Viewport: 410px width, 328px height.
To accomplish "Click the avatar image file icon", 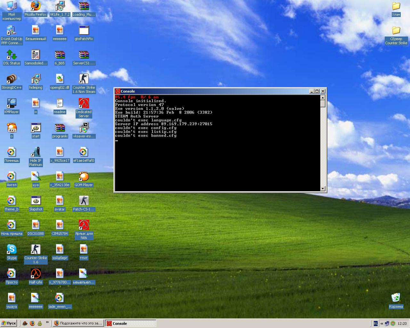I will (60, 203).
